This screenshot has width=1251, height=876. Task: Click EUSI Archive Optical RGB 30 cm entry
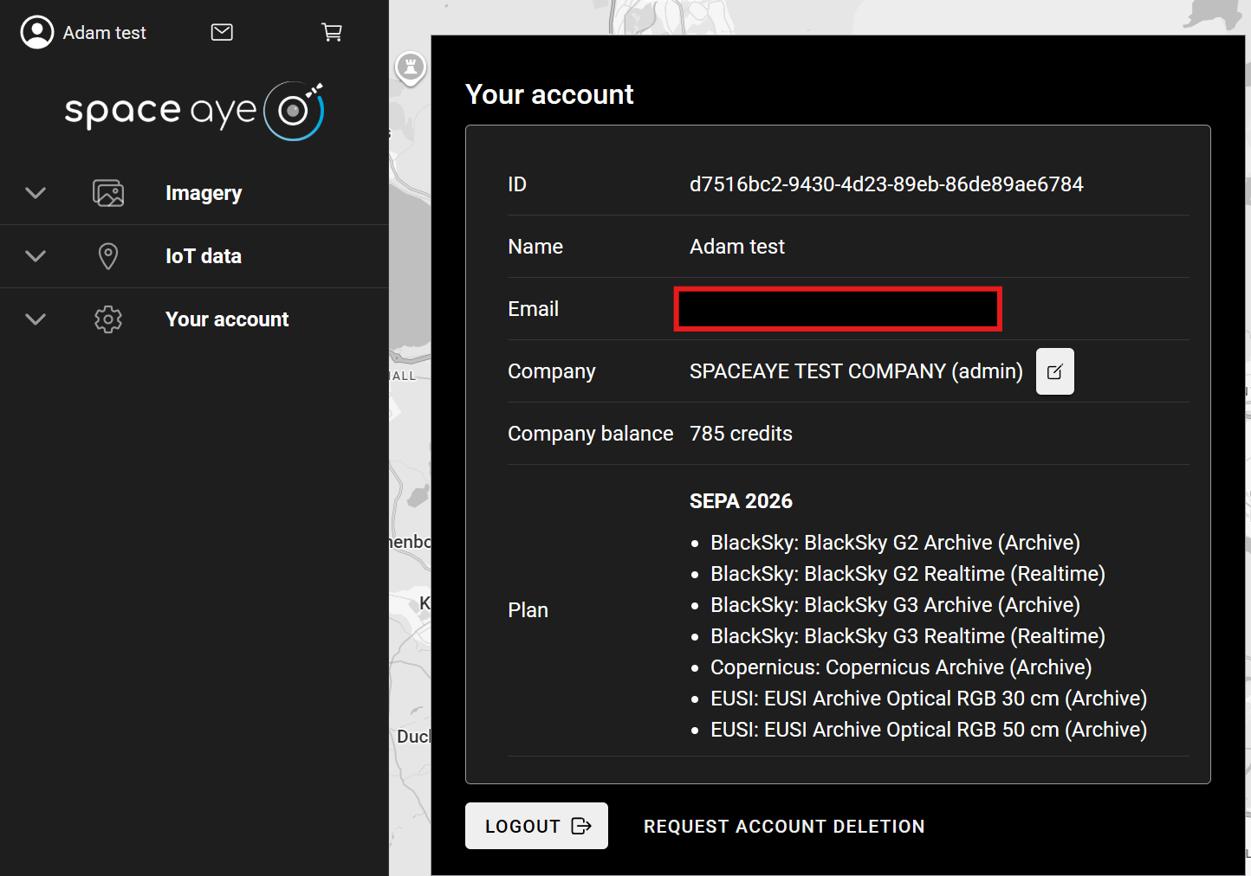[x=929, y=699]
